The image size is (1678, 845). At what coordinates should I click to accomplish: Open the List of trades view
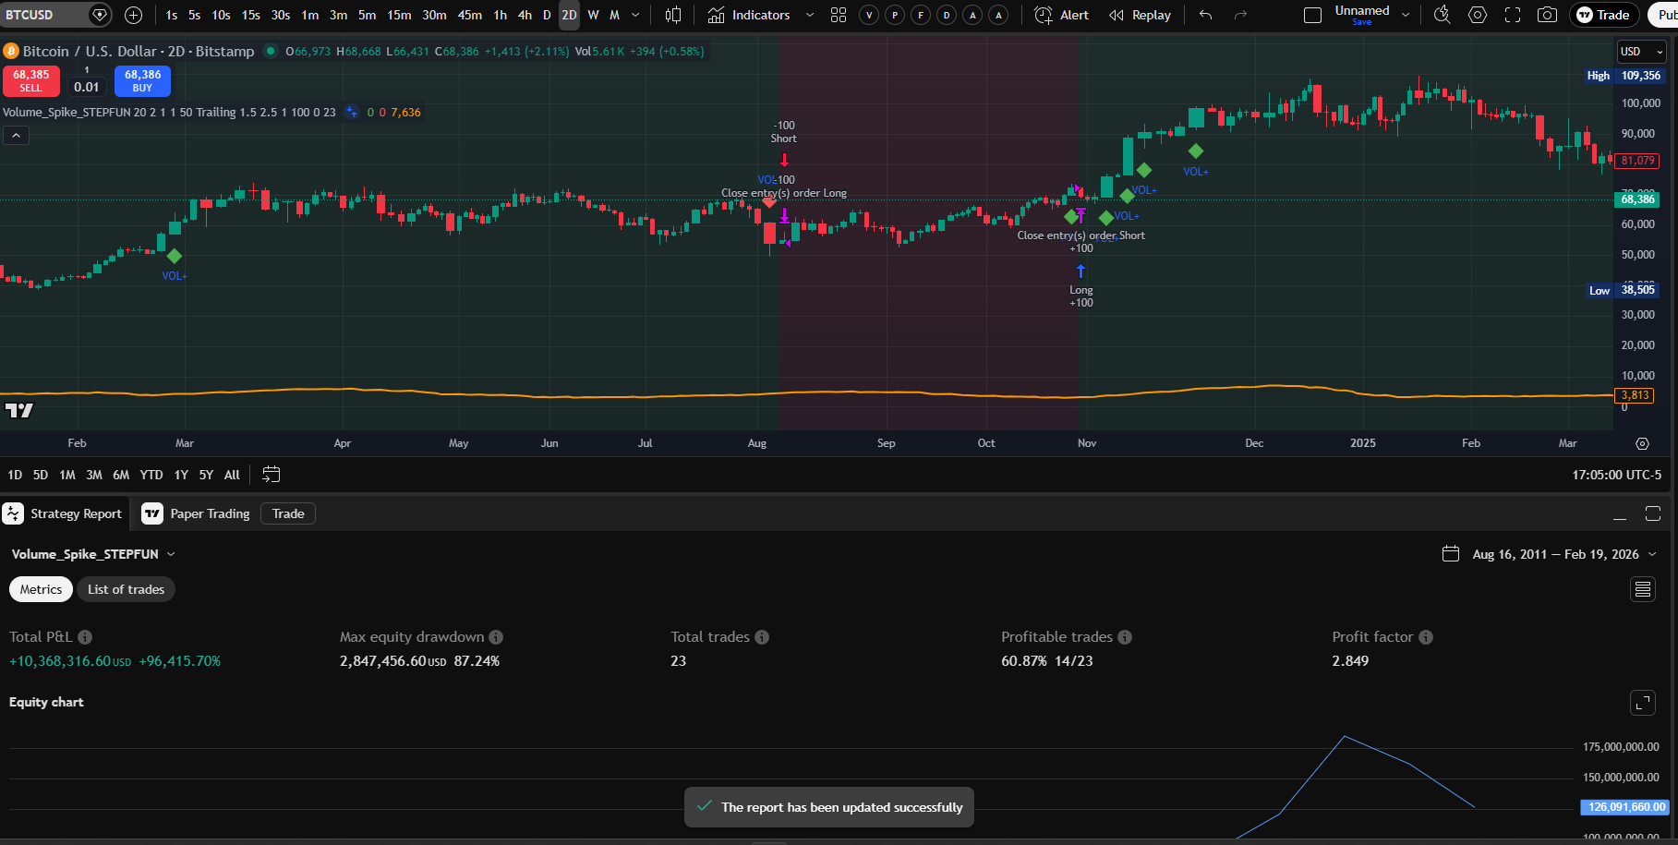click(x=126, y=589)
